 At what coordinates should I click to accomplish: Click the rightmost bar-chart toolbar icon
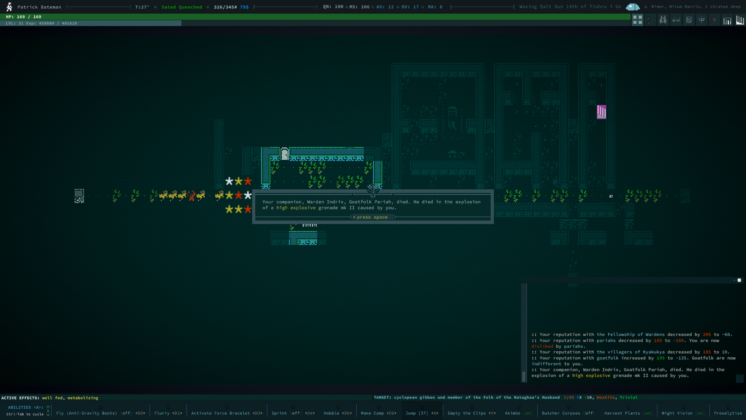(x=740, y=20)
